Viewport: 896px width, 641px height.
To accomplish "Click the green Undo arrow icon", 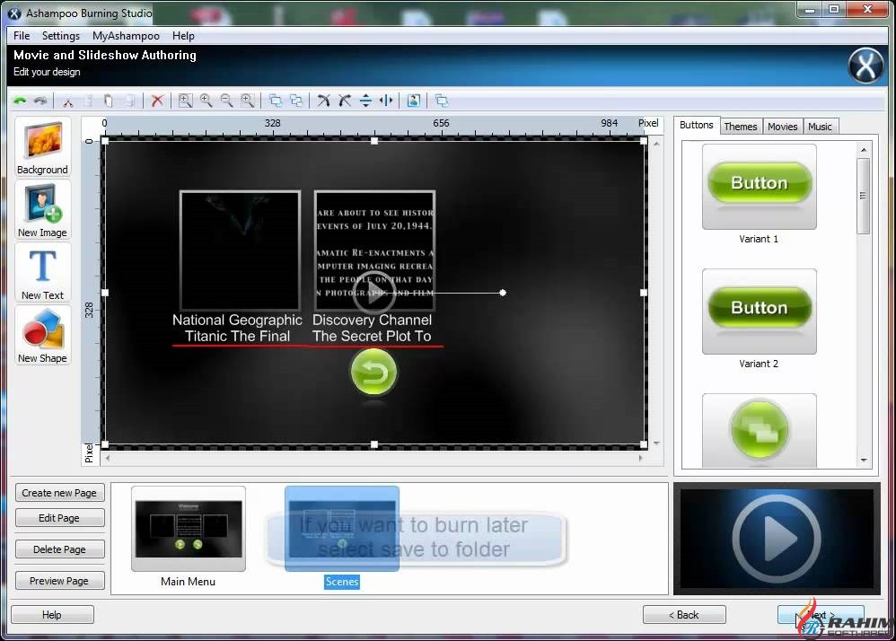I will pyautogui.click(x=21, y=101).
